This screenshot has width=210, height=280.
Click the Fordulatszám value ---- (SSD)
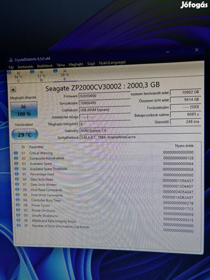(186, 107)
